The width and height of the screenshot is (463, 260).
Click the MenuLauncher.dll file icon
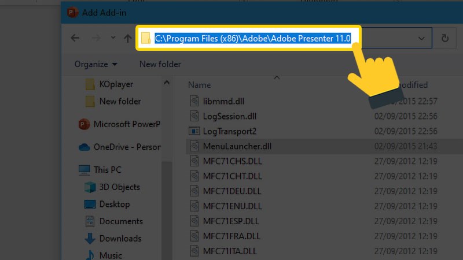click(194, 146)
